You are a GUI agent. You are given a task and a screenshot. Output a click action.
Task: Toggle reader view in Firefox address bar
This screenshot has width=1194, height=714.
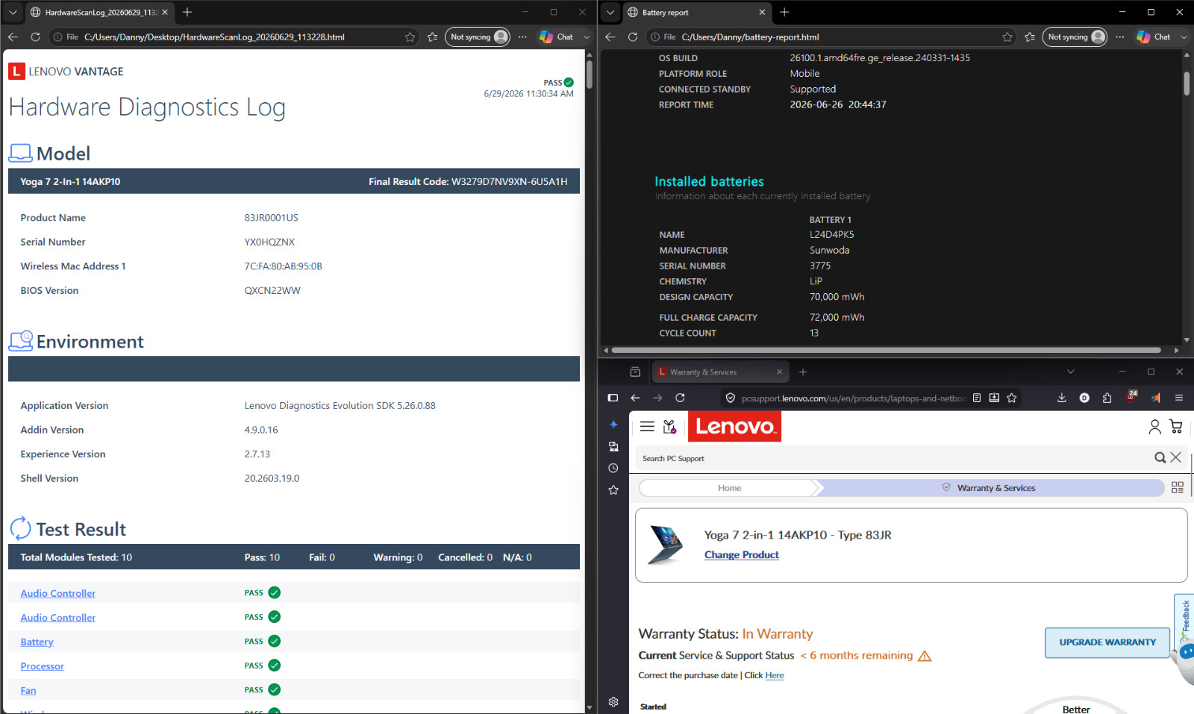tap(977, 398)
